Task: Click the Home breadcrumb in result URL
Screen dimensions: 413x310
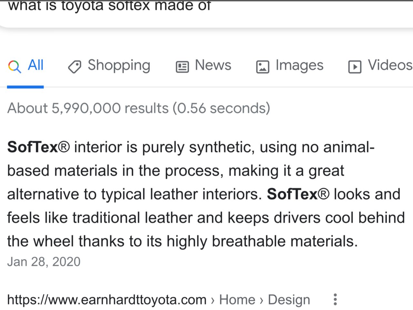Action: [x=237, y=300]
